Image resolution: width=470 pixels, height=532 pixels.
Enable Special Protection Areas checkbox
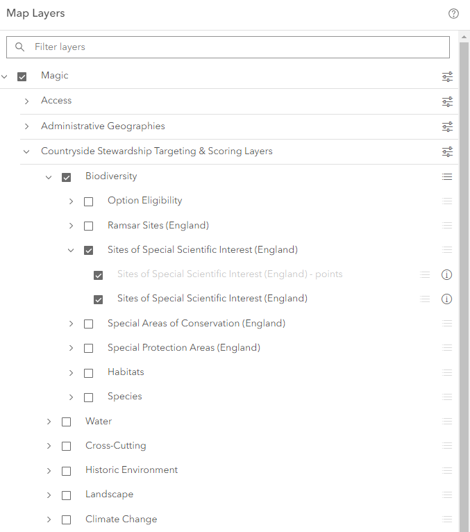pyautogui.click(x=88, y=349)
